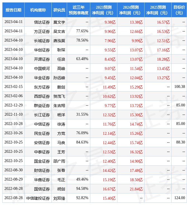Image resolution: width=187 pixels, height=205 pixels.
Task: Click the 18.28亿 2025 profit value
Action: (x=163, y=59)
